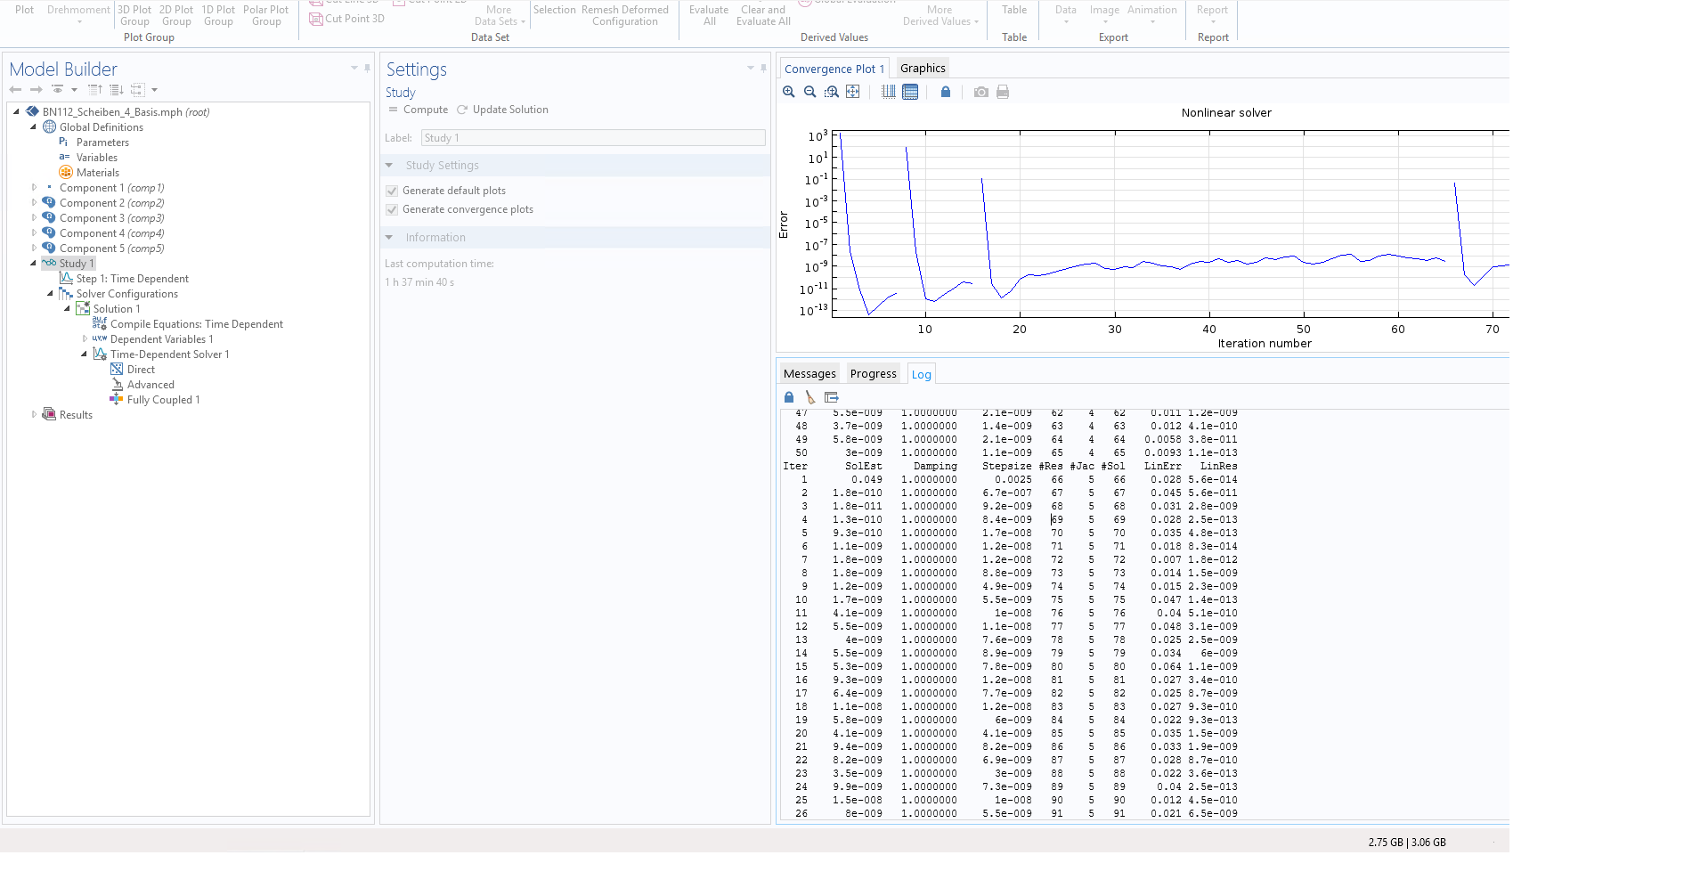The width and height of the screenshot is (1692, 896).
Task: Select Fully Coupled 1 in solver tree
Action: coord(163,400)
